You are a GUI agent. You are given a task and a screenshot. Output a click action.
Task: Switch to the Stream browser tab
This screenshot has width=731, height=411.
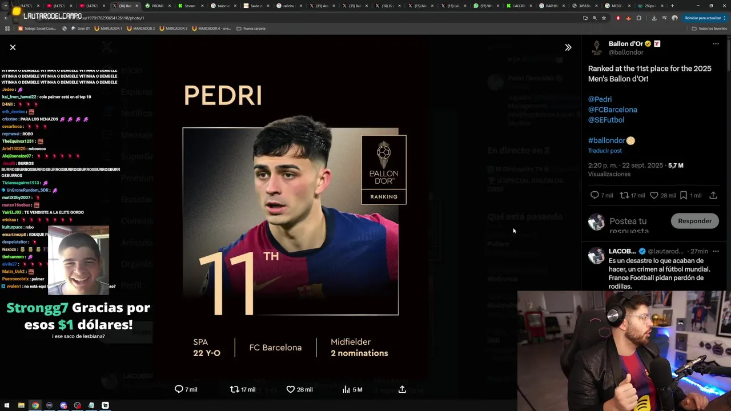190,6
